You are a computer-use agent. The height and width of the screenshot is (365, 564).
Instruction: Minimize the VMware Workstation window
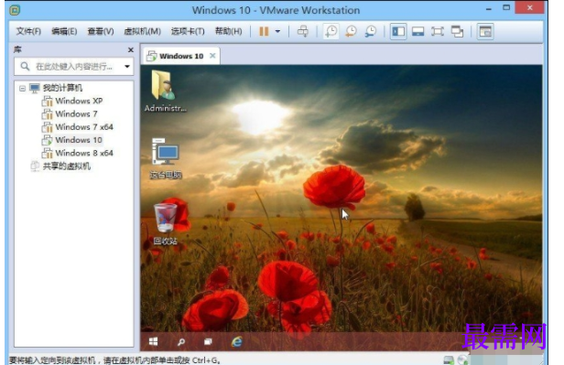click(x=489, y=9)
